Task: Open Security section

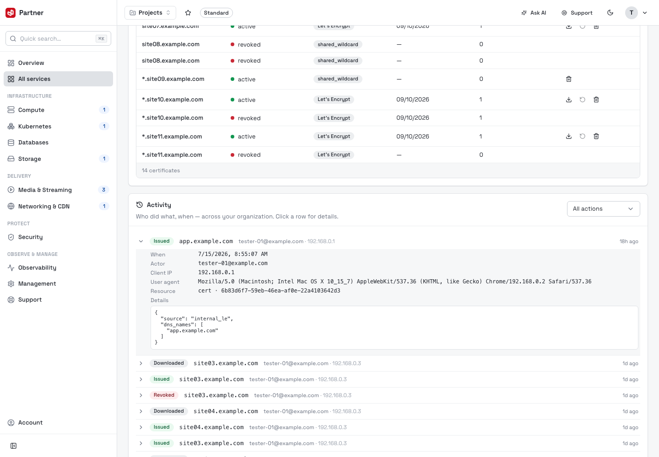Action: click(58, 237)
